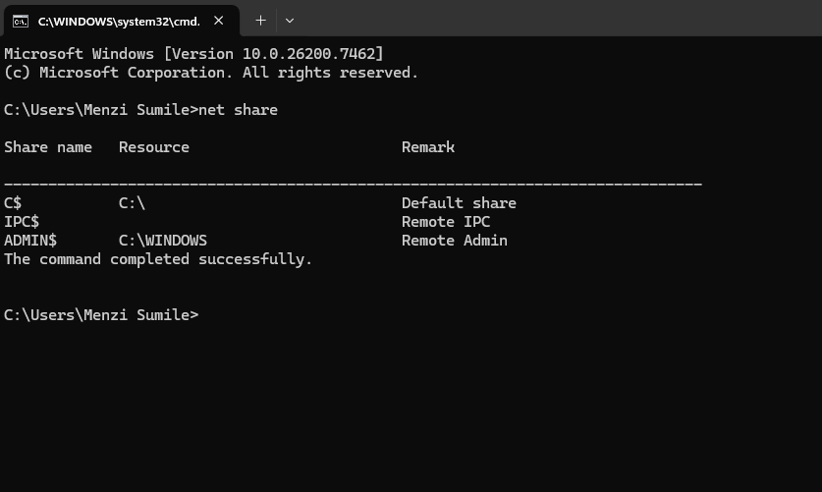
Task: Close the C:\WINDOWS\system32\cmd tab
Action: pos(218,21)
